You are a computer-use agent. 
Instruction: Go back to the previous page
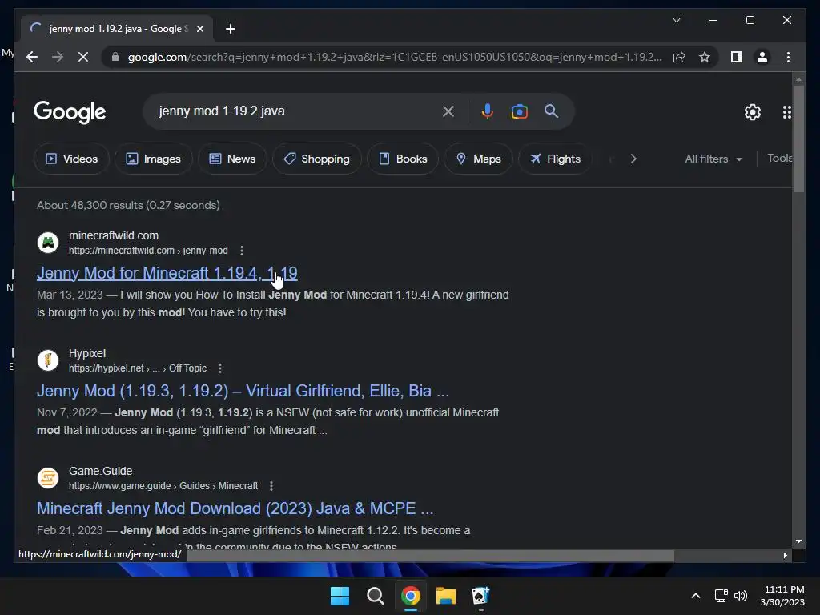(32, 57)
